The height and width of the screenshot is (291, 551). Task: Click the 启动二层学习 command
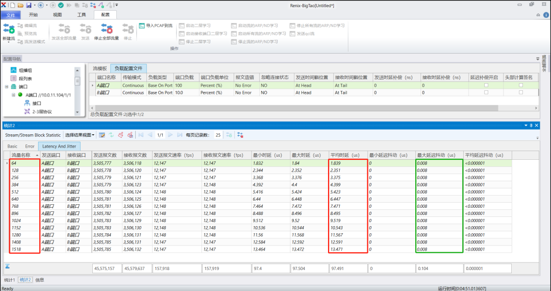click(195, 26)
